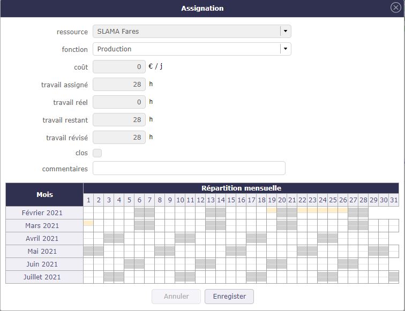Screen dimensions: 405x311
Task: Click the coût input field
Action: tap(119, 67)
